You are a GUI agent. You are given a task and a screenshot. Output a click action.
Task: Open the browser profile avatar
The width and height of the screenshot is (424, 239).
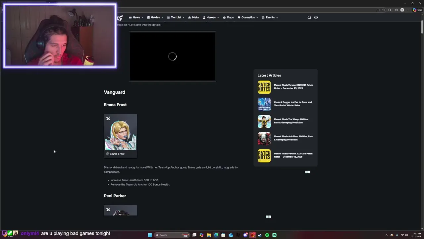pyautogui.click(x=402, y=10)
